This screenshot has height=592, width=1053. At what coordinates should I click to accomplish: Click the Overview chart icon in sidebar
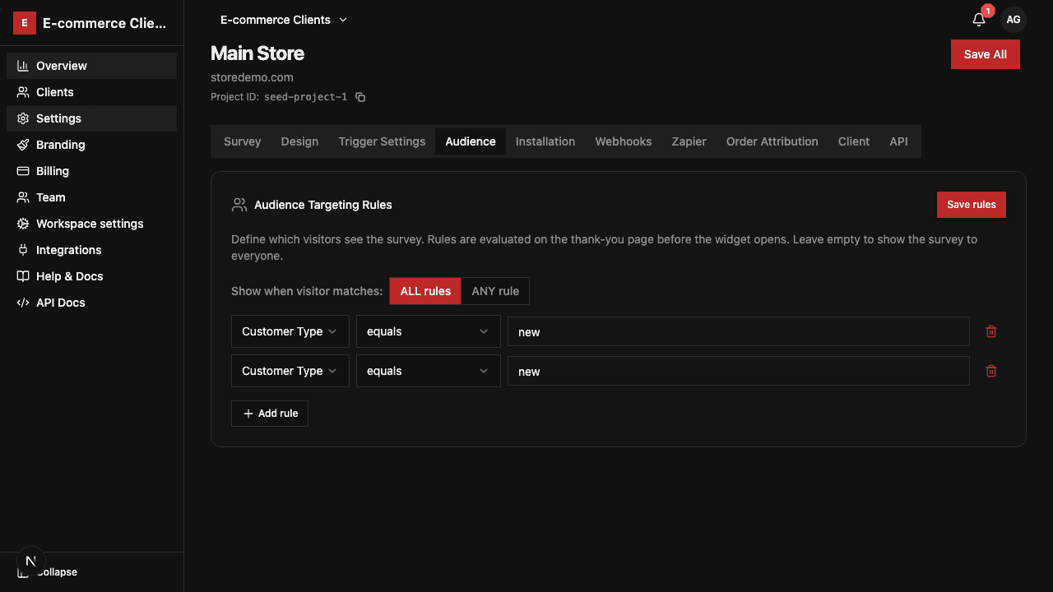pyautogui.click(x=23, y=66)
